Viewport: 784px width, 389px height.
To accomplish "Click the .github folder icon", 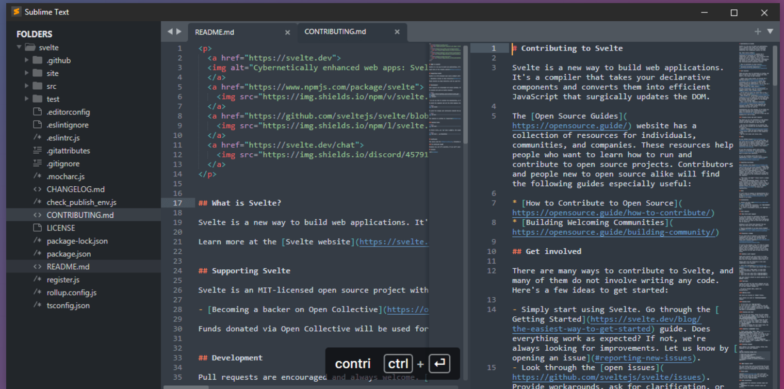I will (x=37, y=60).
